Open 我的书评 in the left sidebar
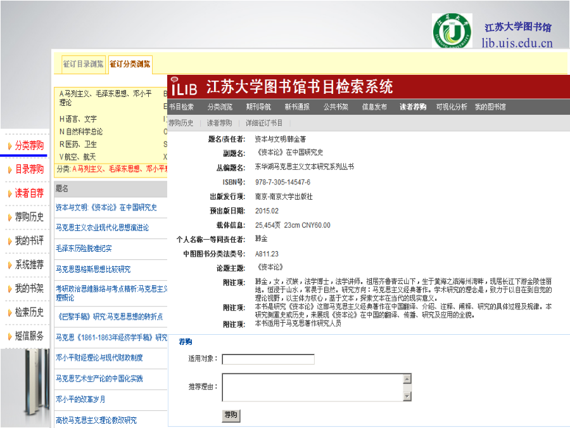This screenshot has width=570, height=428. [x=29, y=240]
